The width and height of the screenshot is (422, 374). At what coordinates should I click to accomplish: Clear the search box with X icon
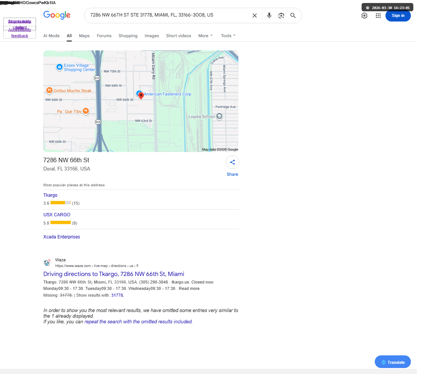[254, 16]
